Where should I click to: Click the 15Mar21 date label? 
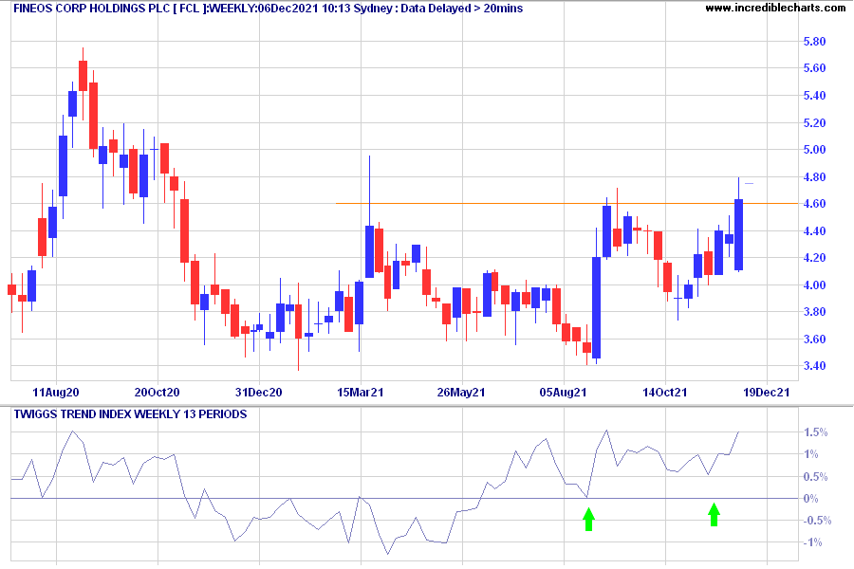coord(360,392)
